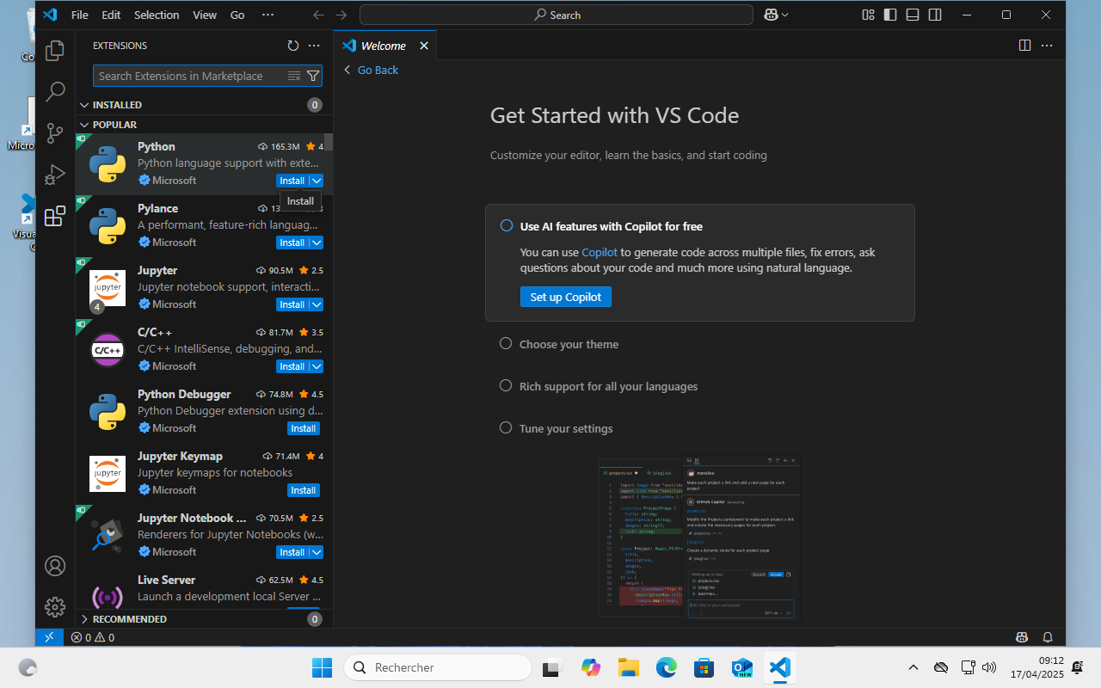The height and width of the screenshot is (688, 1101).
Task: Open the Copilot dropdown chevron in title bar
Action: pos(784,15)
